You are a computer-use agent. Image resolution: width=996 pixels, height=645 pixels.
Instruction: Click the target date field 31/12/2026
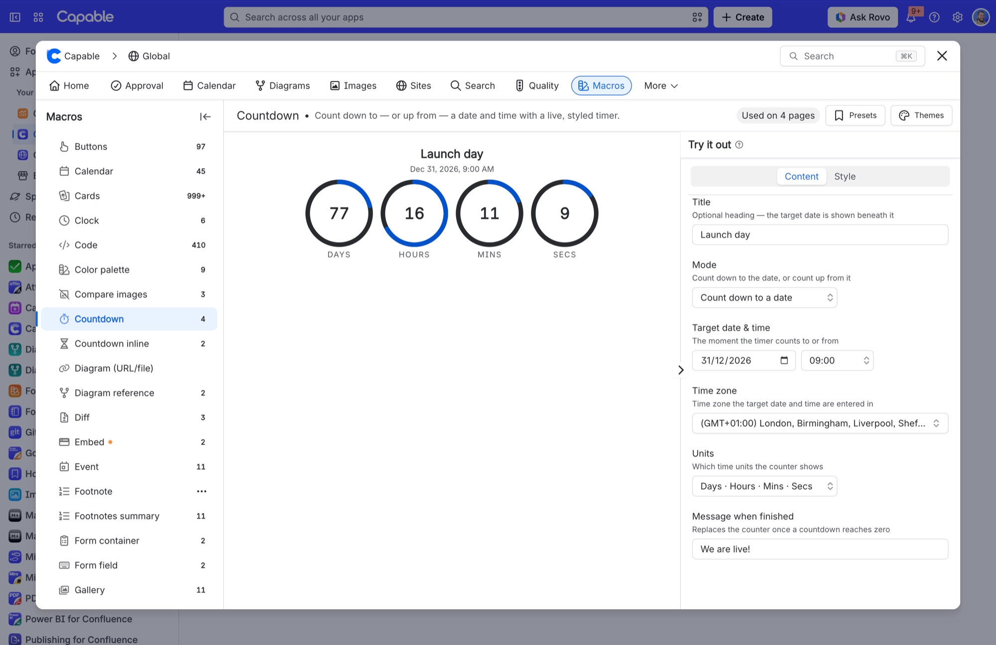(x=744, y=361)
